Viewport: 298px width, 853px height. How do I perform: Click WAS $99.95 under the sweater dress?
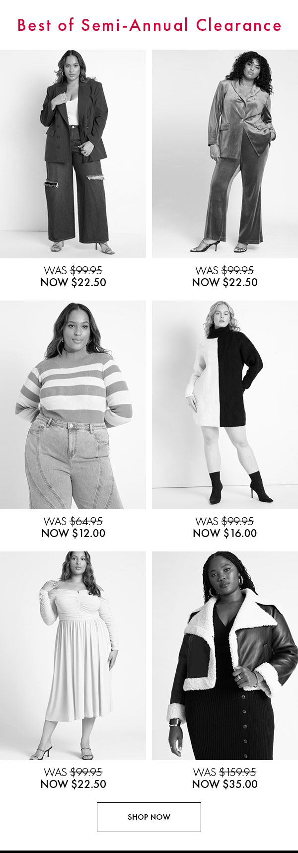pyautogui.click(x=225, y=522)
